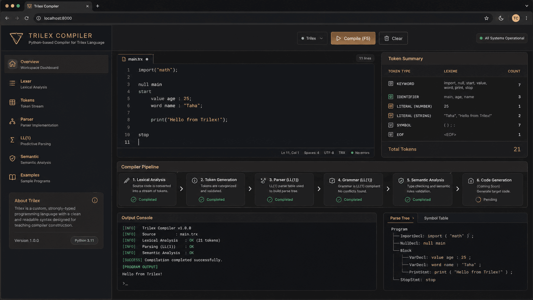Click the chevron after Grammar (LL(1)) stage
Screen dimensions: 533x300
(x=388, y=189)
